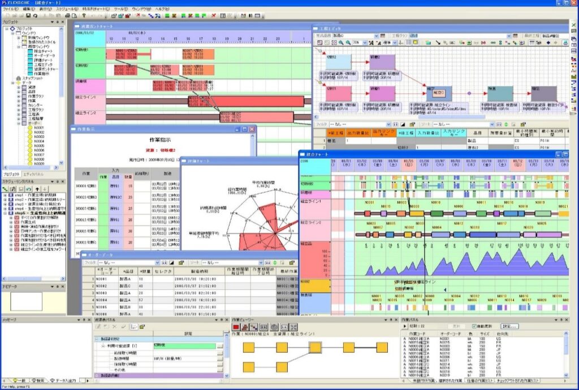
Task: Select the チェックアウトされた作業リスト tab
Action: point(518,380)
